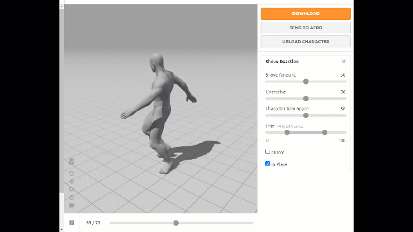Close the Shove Reaction panel

(x=343, y=61)
